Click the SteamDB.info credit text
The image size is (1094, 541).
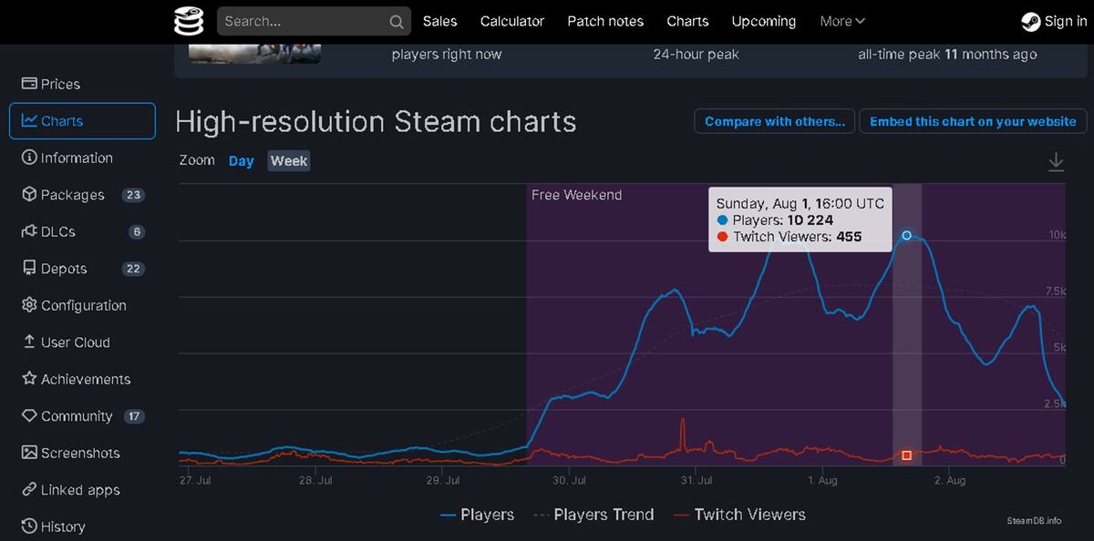pyautogui.click(x=1034, y=521)
